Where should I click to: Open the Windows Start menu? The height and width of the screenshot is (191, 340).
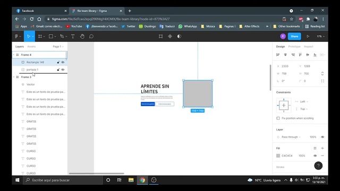18,180
